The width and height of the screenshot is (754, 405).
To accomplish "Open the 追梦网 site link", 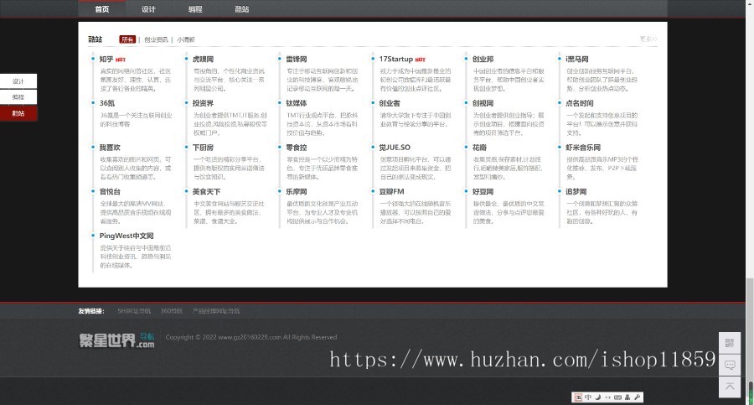I will coord(576,192).
